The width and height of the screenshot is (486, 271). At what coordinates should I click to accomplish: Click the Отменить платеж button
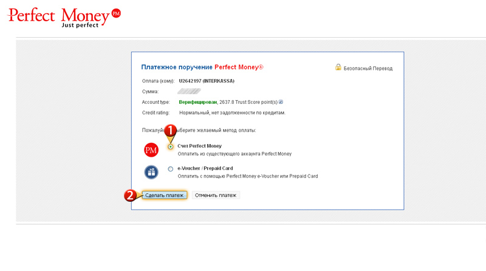(216, 195)
